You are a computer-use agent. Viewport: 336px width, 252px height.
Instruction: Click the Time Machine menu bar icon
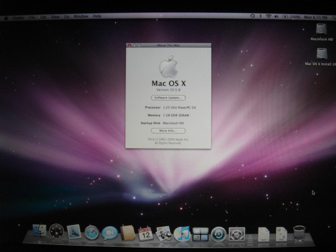[x=253, y=16]
